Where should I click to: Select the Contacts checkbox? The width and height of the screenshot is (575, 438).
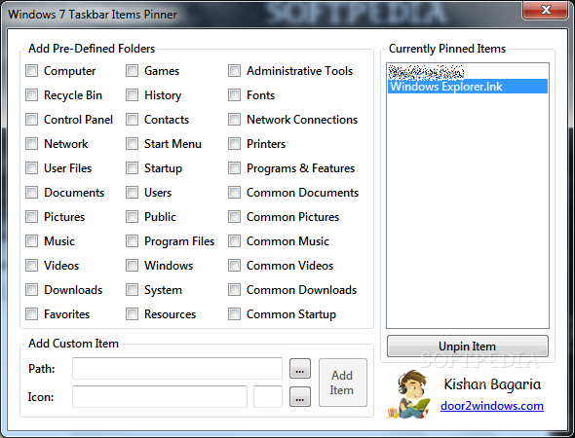point(132,120)
